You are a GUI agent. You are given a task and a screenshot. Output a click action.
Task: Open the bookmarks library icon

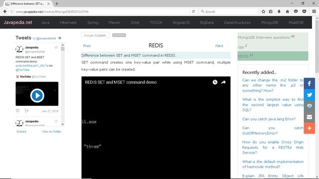click(271, 11)
